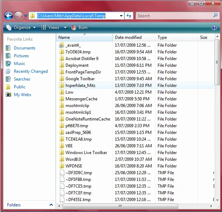
Task: Select the hsperfdata_Mitz folder
Action: (x=80, y=86)
